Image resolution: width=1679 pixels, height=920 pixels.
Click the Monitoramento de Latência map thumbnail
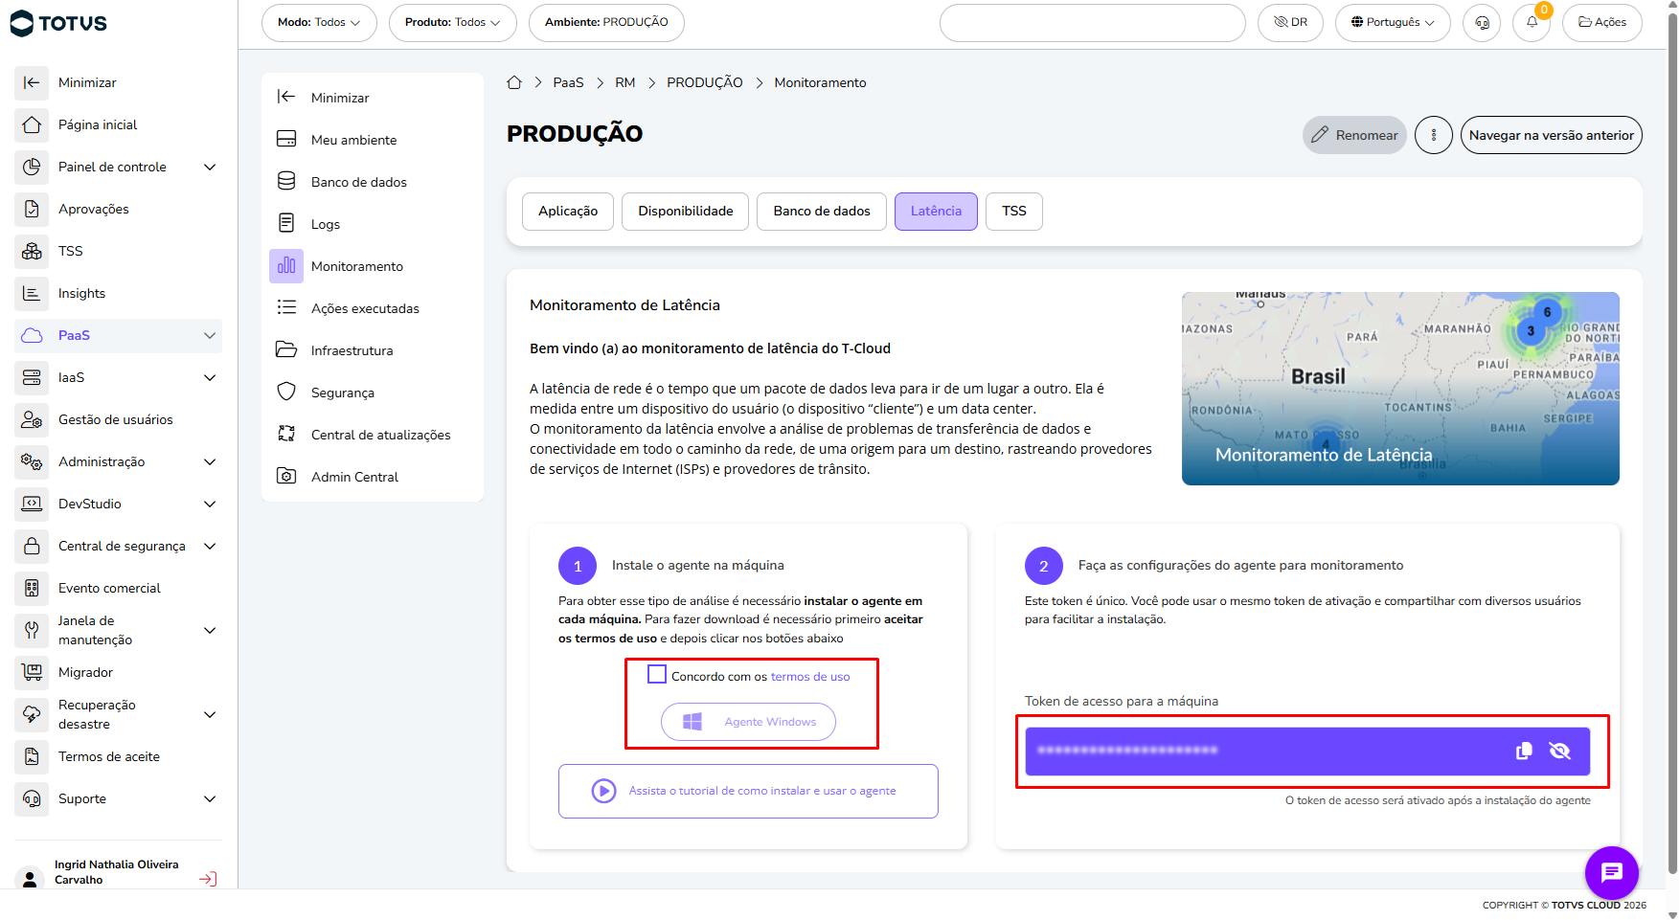1400,389
